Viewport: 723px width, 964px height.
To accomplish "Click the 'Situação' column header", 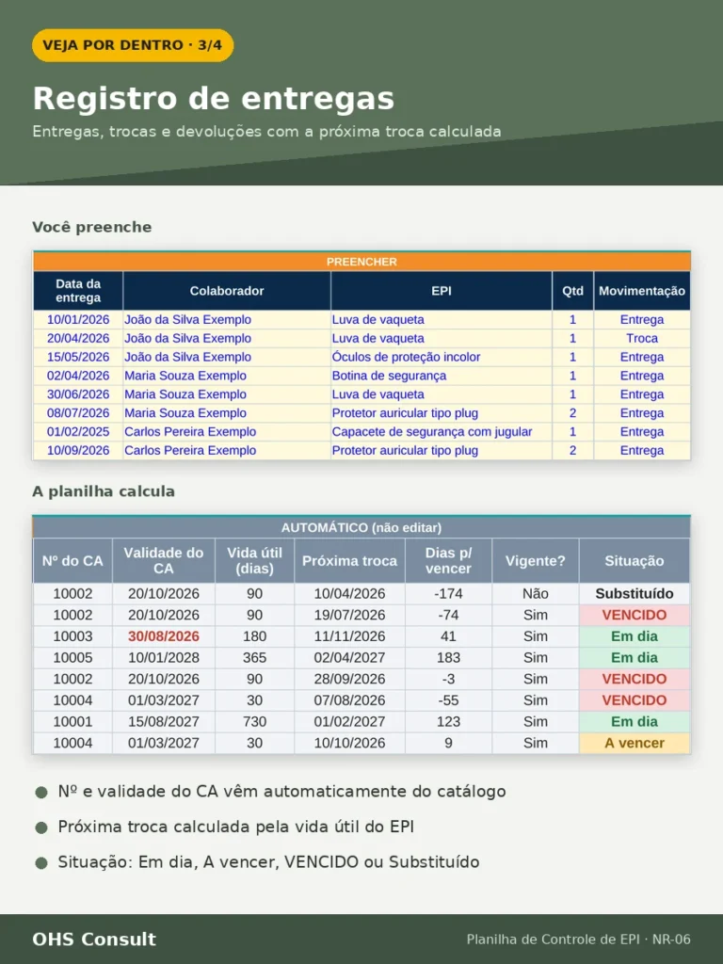I will (635, 561).
